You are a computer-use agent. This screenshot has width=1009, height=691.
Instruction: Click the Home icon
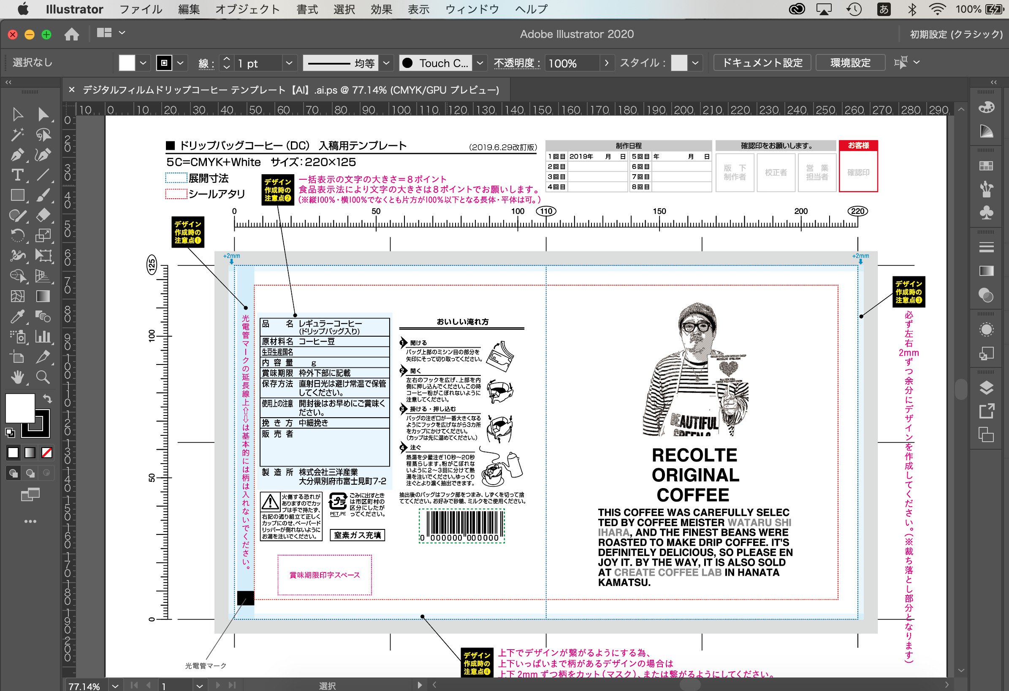72,34
